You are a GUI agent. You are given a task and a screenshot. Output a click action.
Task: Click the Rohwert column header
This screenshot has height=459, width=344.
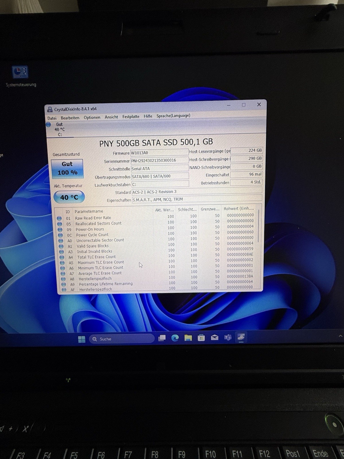click(239, 209)
